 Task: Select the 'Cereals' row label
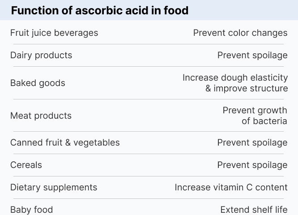click(26, 165)
